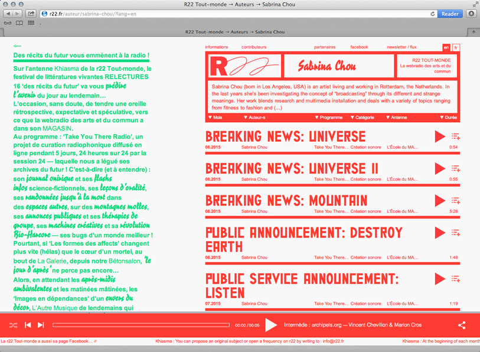
Task: Reload the page with the refresh icon
Action: [x=433, y=14]
